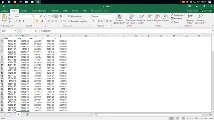Image resolution: width=214 pixels, height=120 pixels.
Task: Open Dar formato como tabla menu
Action: pyautogui.click(x=131, y=19)
